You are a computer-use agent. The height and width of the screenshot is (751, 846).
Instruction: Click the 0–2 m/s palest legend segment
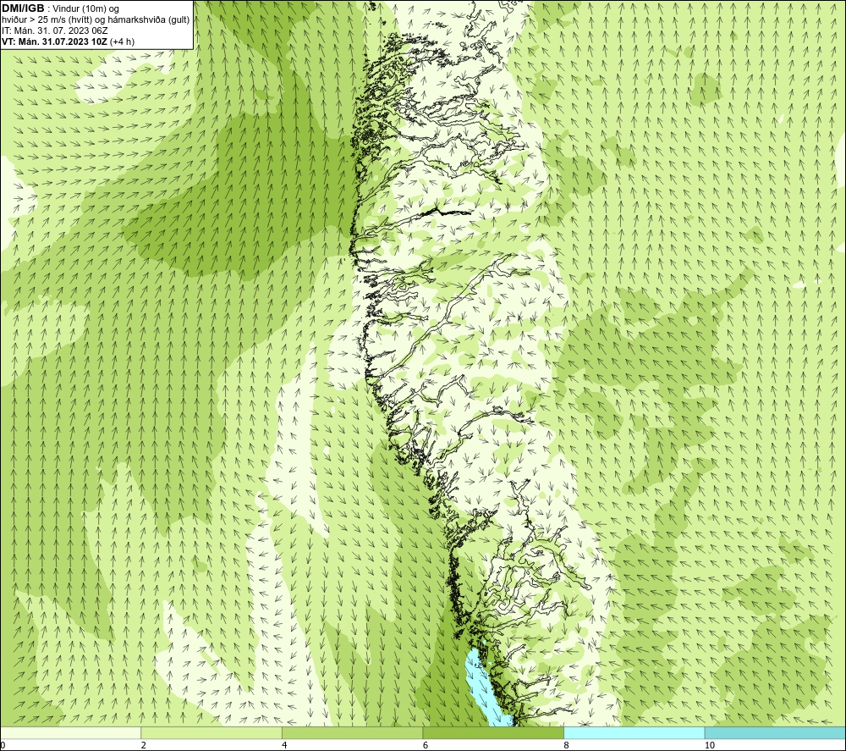point(71,732)
